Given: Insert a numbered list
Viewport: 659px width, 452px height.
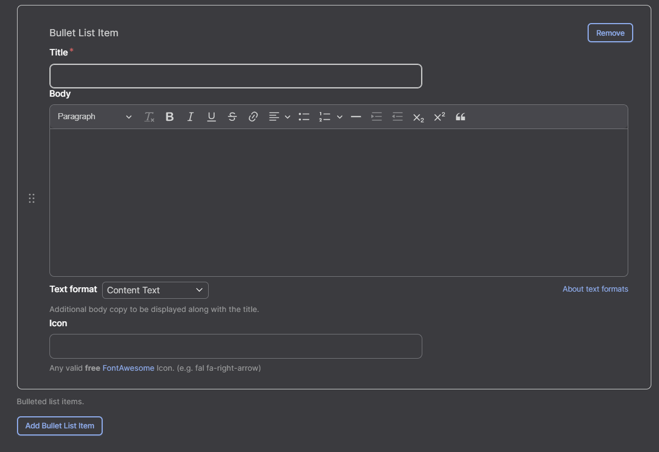Looking at the screenshot, I should (325, 117).
